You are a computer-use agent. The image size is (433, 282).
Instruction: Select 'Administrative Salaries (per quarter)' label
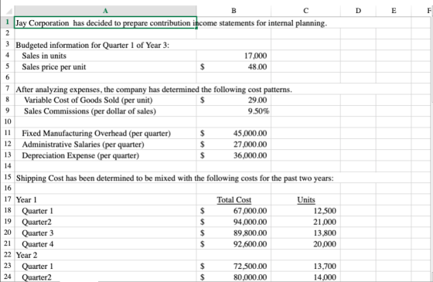point(105,144)
